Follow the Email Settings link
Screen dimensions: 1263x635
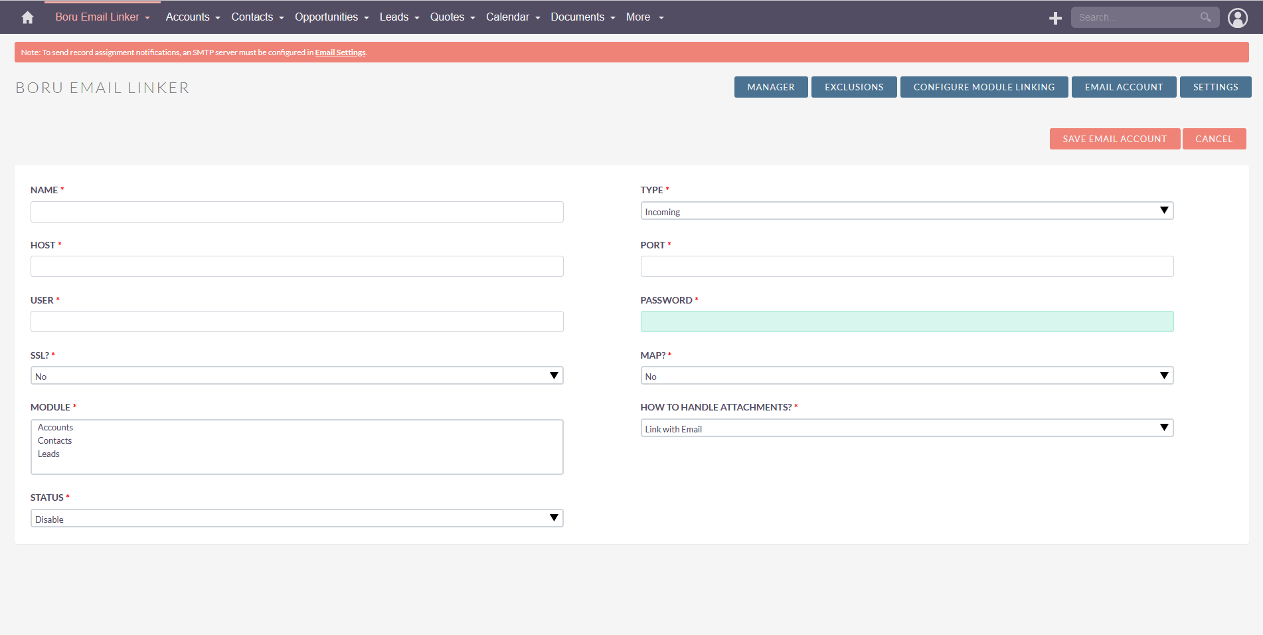click(x=340, y=52)
